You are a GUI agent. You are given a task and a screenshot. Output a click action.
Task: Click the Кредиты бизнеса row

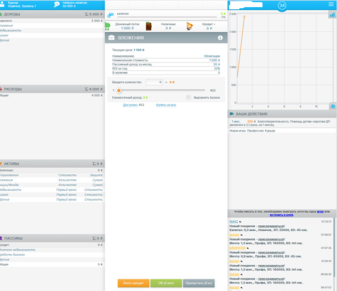(52, 255)
